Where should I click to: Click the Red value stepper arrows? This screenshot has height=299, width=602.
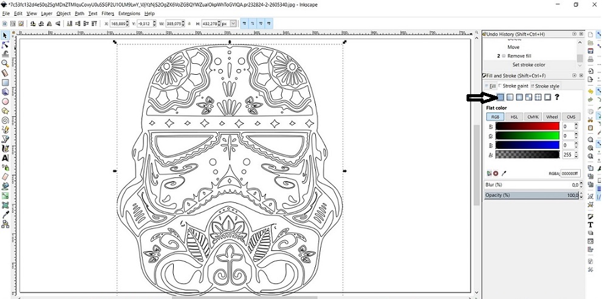576,126
